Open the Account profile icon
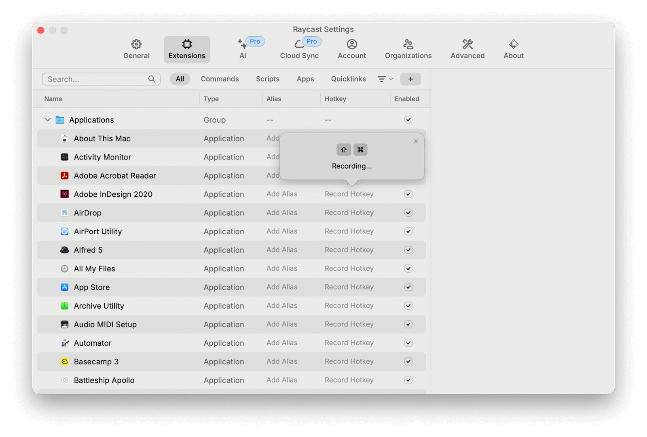This screenshot has height=437, width=647. (x=352, y=44)
